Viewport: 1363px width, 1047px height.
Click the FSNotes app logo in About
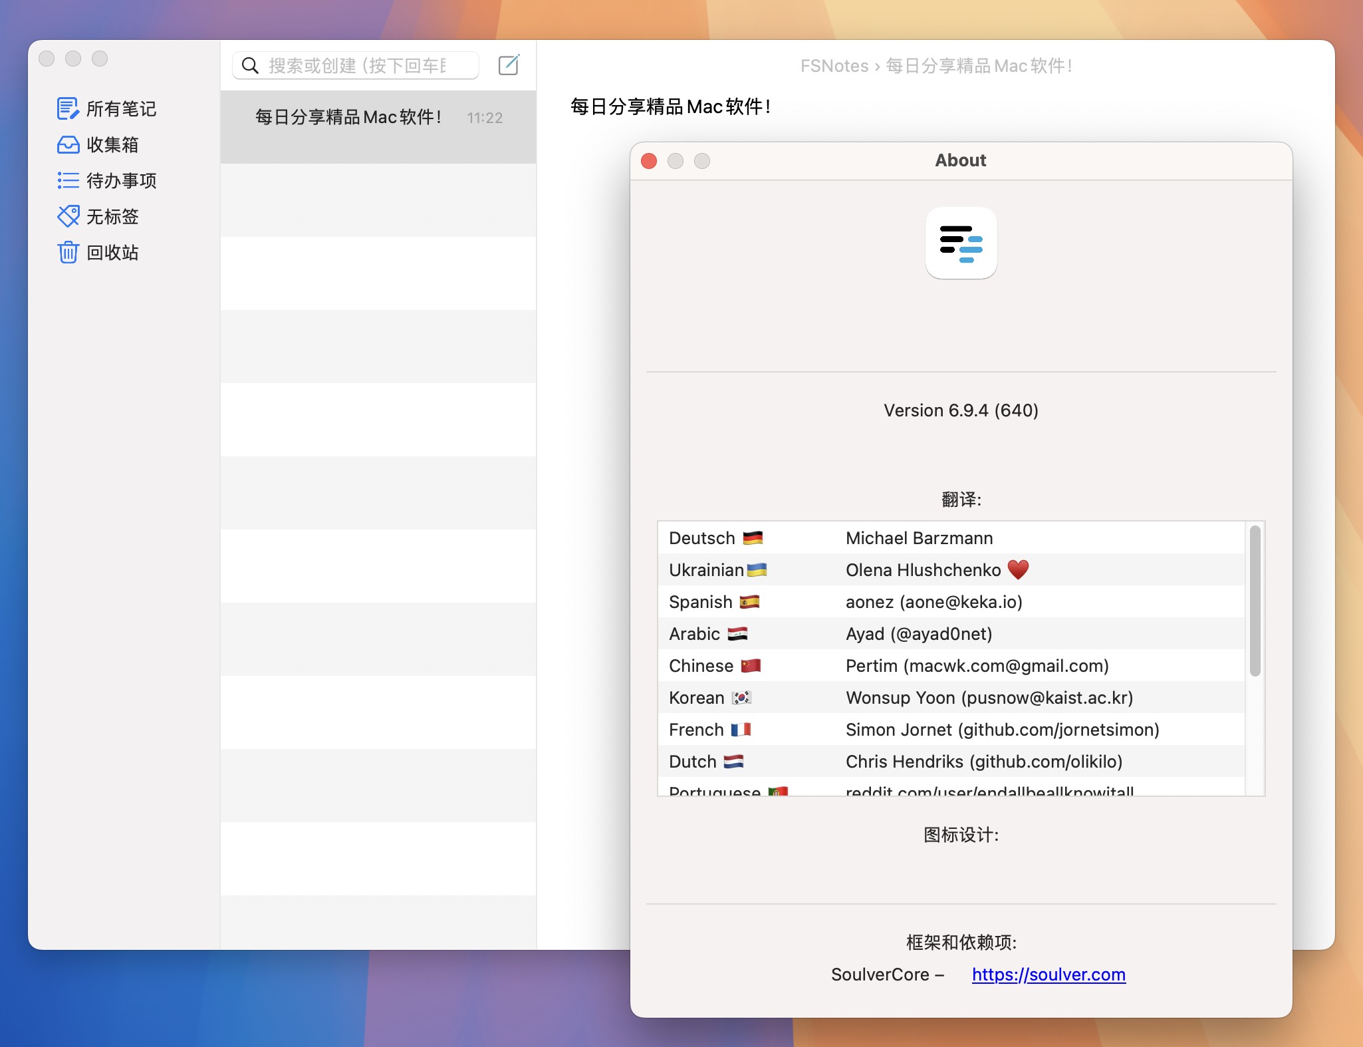pos(961,243)
